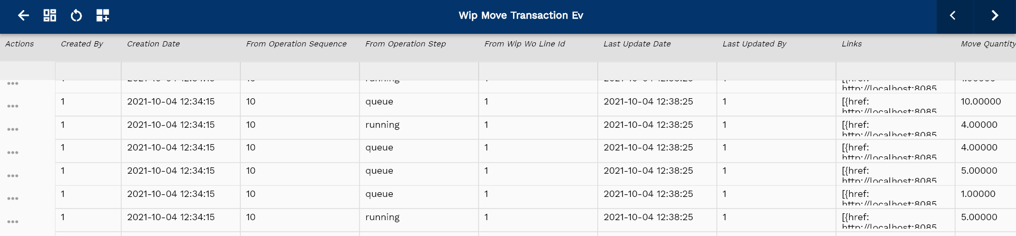Sort by Creation Date column header
This screenshot has width=1016, height=236.
154,44
